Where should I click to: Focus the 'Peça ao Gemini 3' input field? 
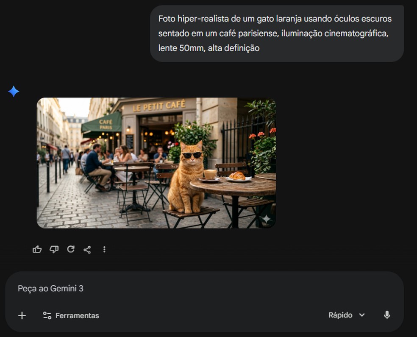(204, 288)
